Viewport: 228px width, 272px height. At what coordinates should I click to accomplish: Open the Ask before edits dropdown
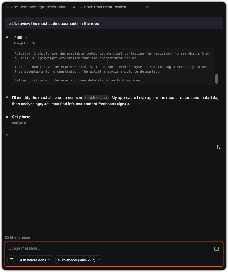coord(35,260)
